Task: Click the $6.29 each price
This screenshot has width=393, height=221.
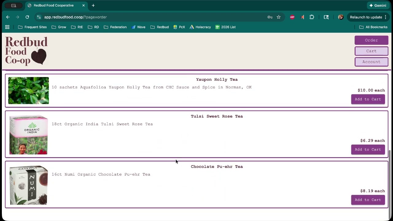Action: click(x=372, y=141)
